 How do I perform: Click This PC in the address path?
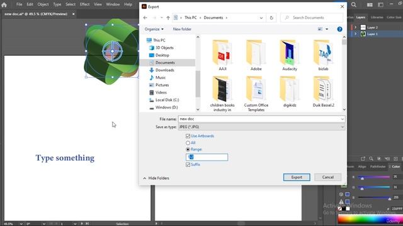(190, 18)
